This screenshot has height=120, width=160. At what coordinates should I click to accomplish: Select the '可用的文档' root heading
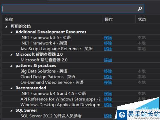click(21, 26)
